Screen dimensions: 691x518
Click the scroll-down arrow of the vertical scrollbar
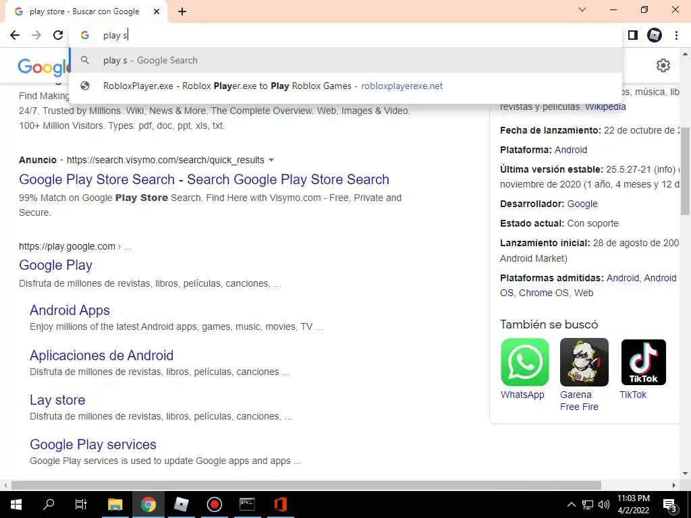click(686, 473)
